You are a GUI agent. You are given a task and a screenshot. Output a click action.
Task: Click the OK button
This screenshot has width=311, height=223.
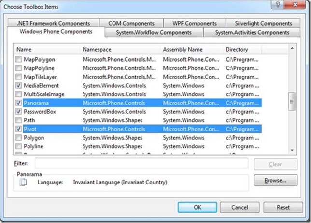pyautogui.click(x=198, y=207)
